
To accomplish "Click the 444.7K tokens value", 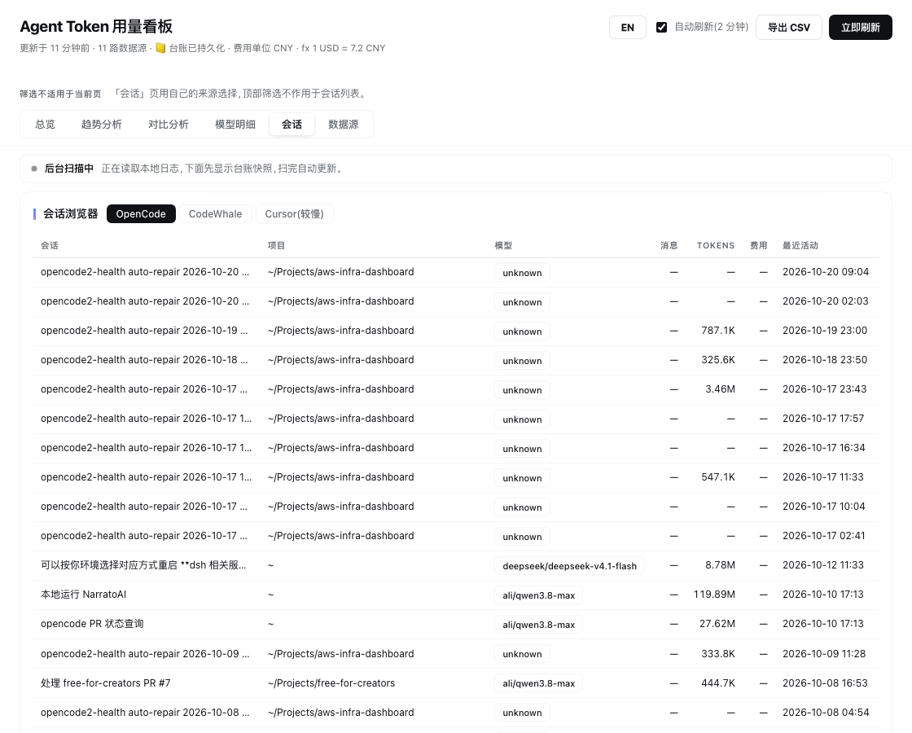I will [x=718, y=683].
